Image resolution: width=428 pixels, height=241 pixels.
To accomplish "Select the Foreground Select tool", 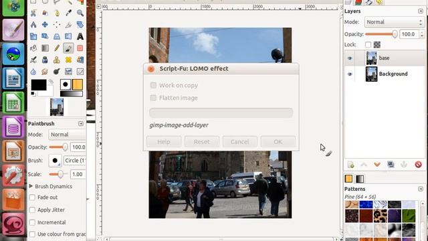I will [45, 13].
